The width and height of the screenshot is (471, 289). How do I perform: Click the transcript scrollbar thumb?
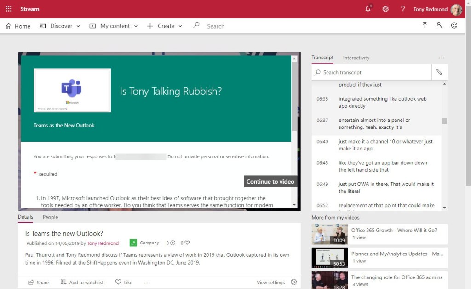444,121
